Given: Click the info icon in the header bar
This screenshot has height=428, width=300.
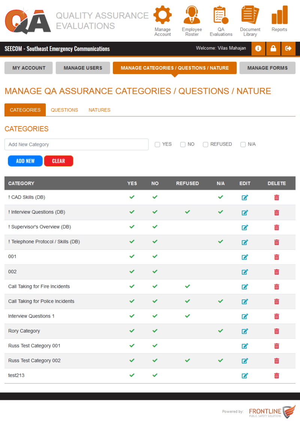Looking at the screenshot, I should (x=258, y=48).
